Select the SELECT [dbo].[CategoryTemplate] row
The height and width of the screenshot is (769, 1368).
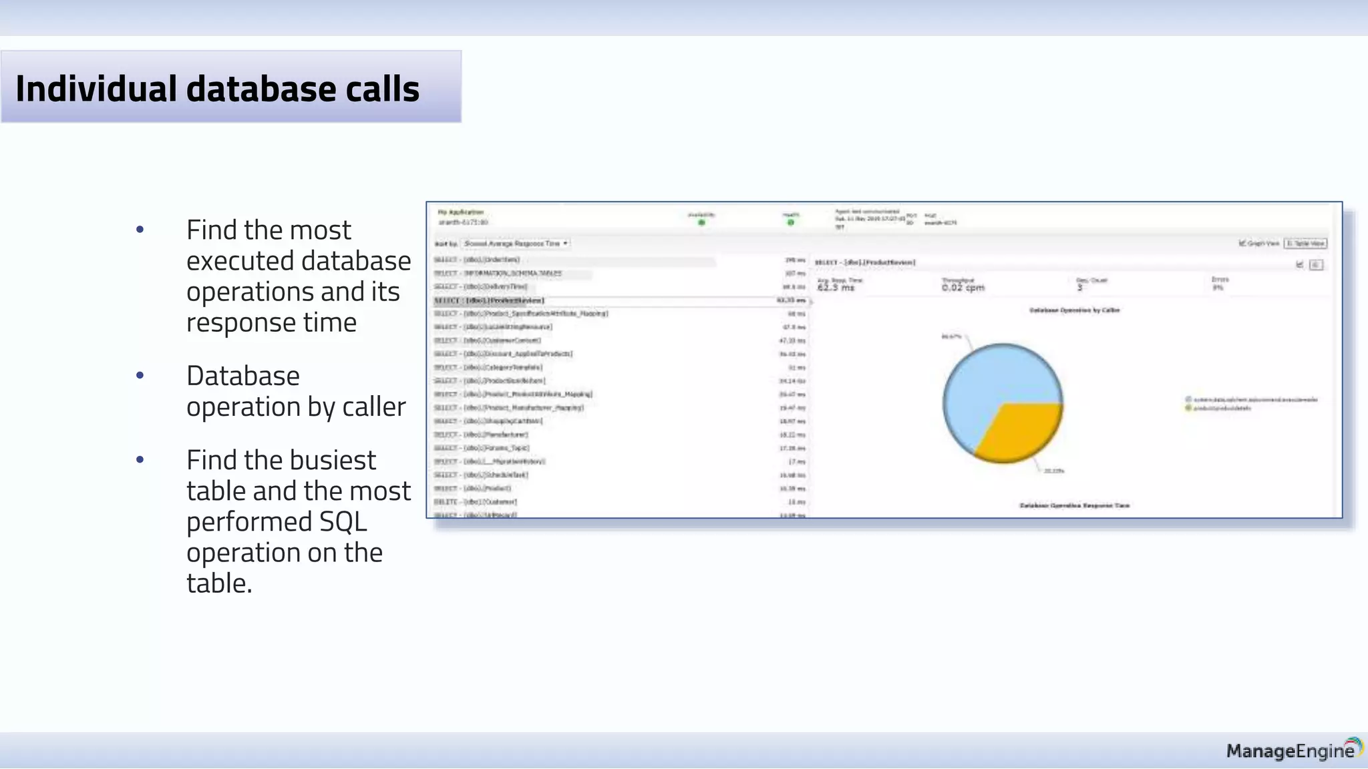point(620,367)
